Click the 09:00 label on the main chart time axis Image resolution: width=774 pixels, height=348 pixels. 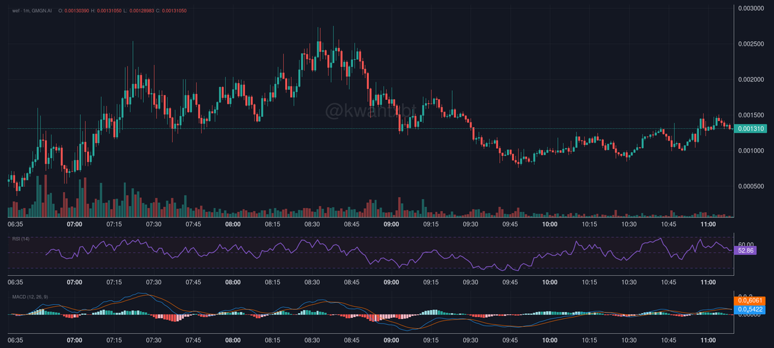(392, 224)
